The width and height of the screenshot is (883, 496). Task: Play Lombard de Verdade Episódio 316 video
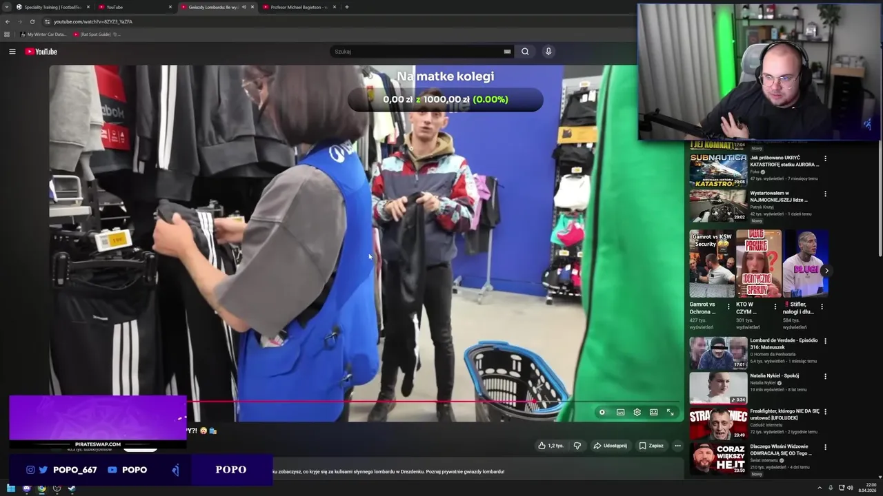point(718,353)
